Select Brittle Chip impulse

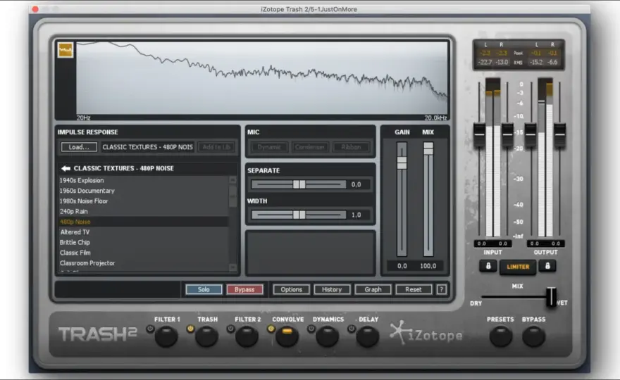click(144, 242)
